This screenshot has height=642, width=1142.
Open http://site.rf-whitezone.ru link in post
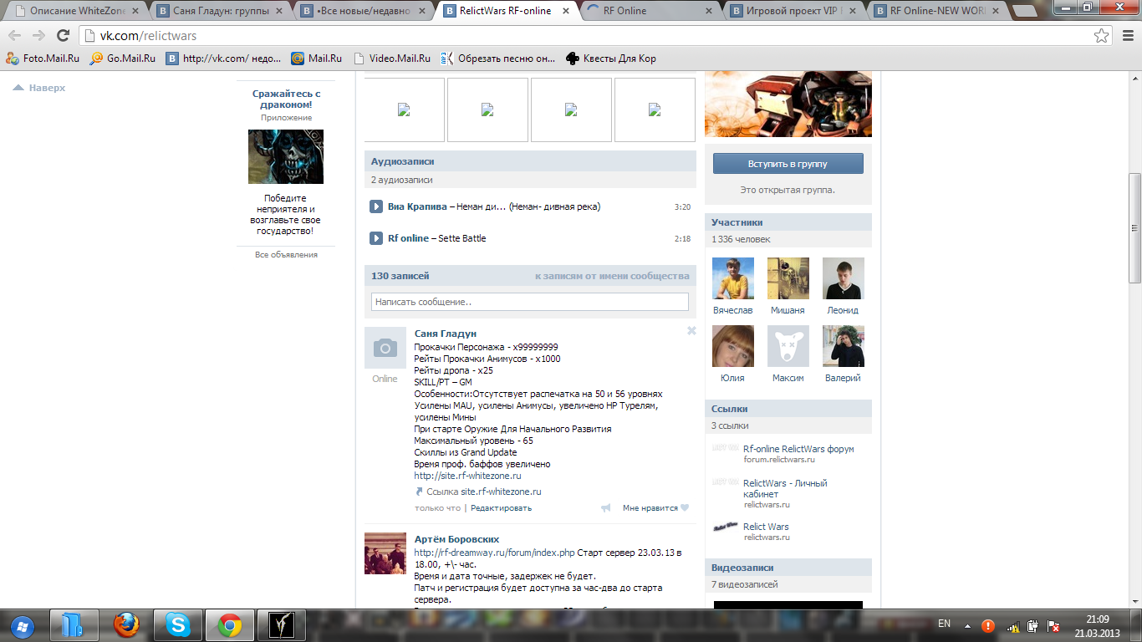point(467,476)
